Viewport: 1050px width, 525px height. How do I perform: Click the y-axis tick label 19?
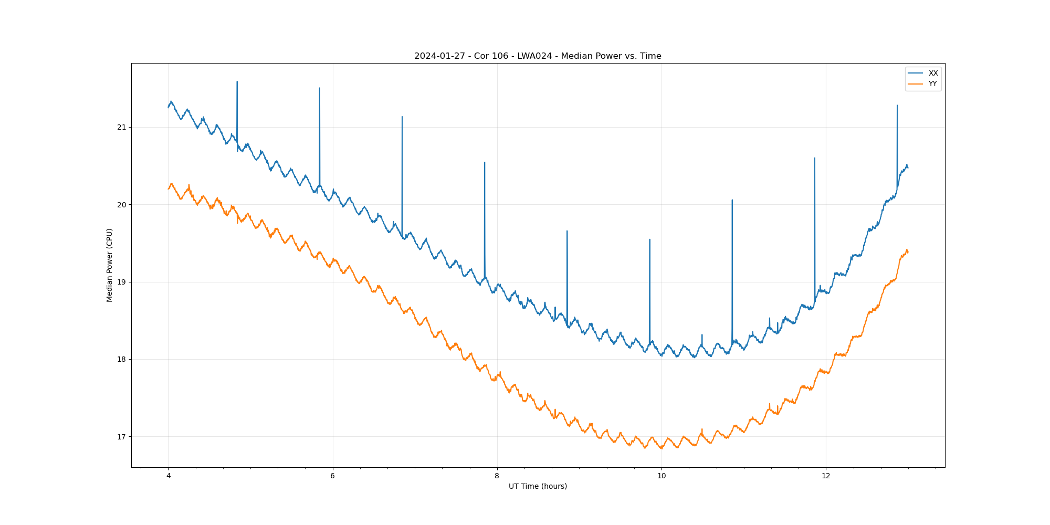pos(122,282)
